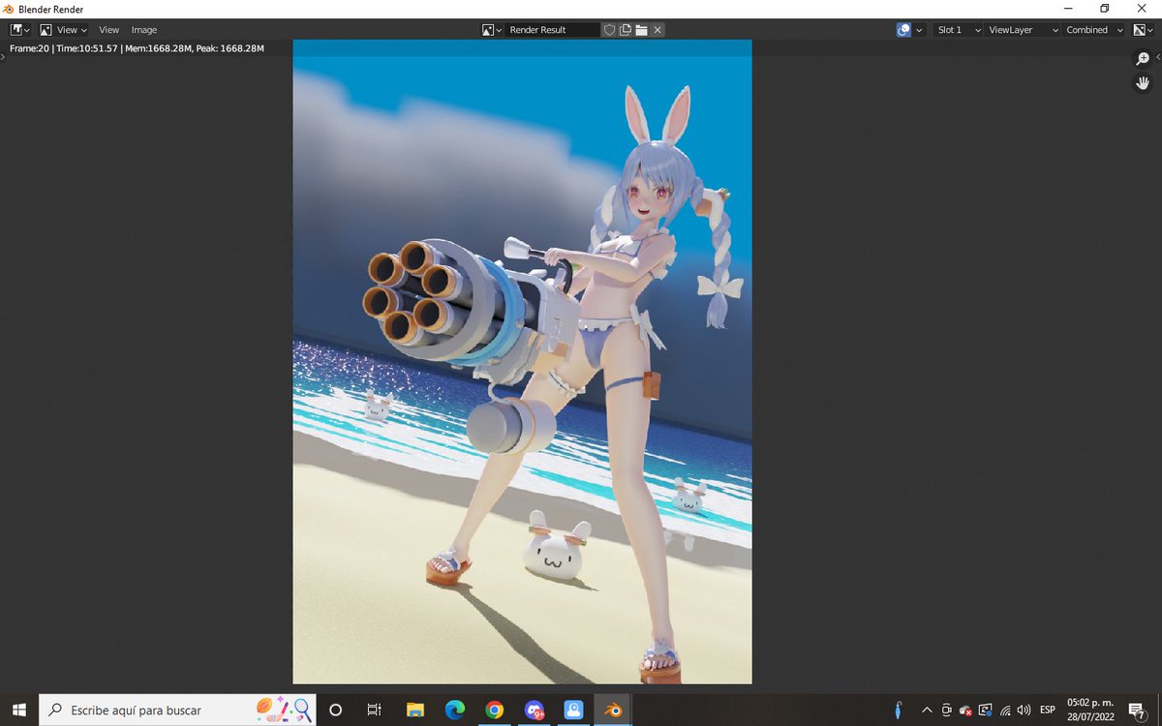Open the purple app with notification badge

tap(534, 710)
